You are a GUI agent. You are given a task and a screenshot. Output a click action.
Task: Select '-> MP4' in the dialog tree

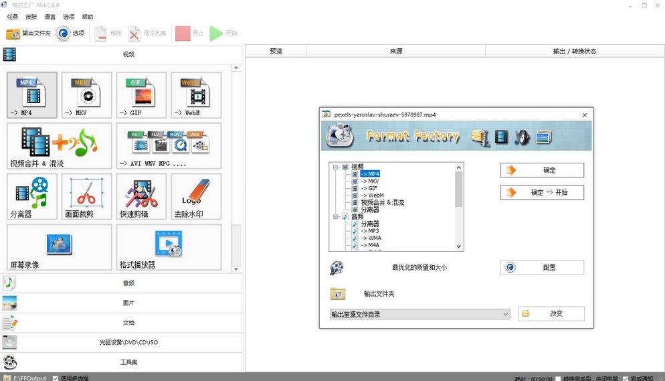coord(370,174)
